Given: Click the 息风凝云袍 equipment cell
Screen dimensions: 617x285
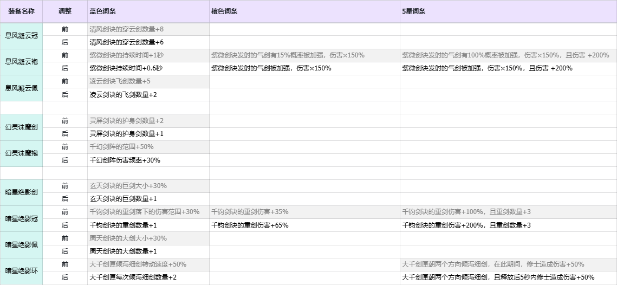Looking at the screenshot, I should click(22, 62).
